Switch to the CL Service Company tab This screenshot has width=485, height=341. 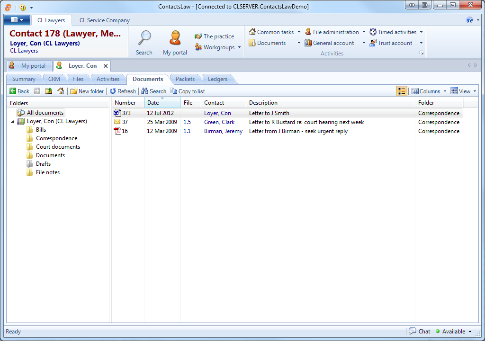tap(105, 20)
